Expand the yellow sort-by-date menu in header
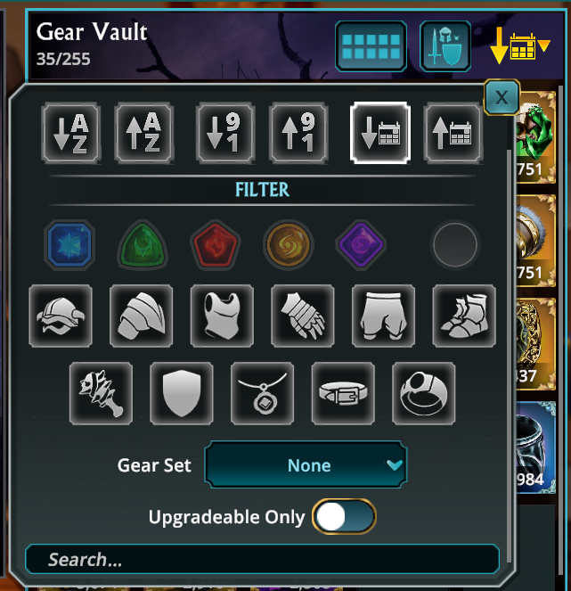This screenshot has width=571, height=591. click(519, 46)
